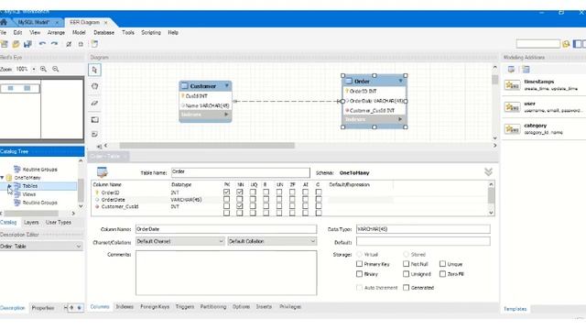Expand Order table Indexes section

click(x=400, y=119)
